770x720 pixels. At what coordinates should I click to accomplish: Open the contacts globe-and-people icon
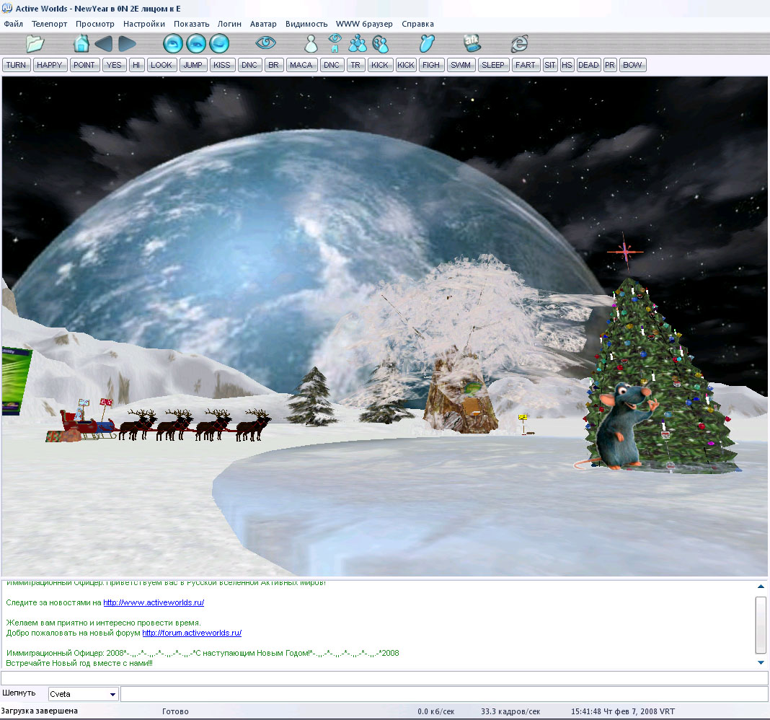coord(381,44)
